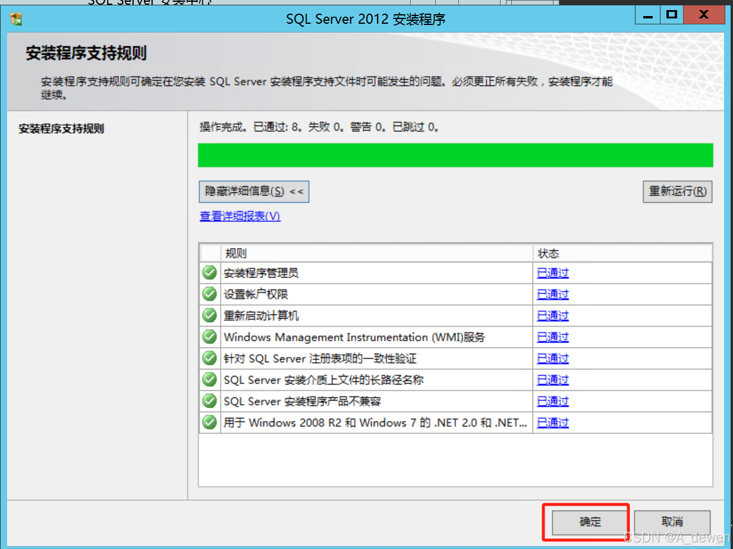This screenshot has width=733, height=549.
Task: Select Windows Management Instrumentation (WMI)服务 row text
Action: click(354, 337)
